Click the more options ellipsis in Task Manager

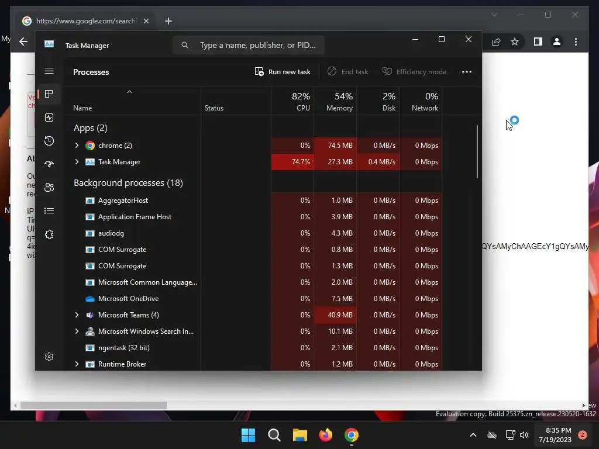point(466,72)
